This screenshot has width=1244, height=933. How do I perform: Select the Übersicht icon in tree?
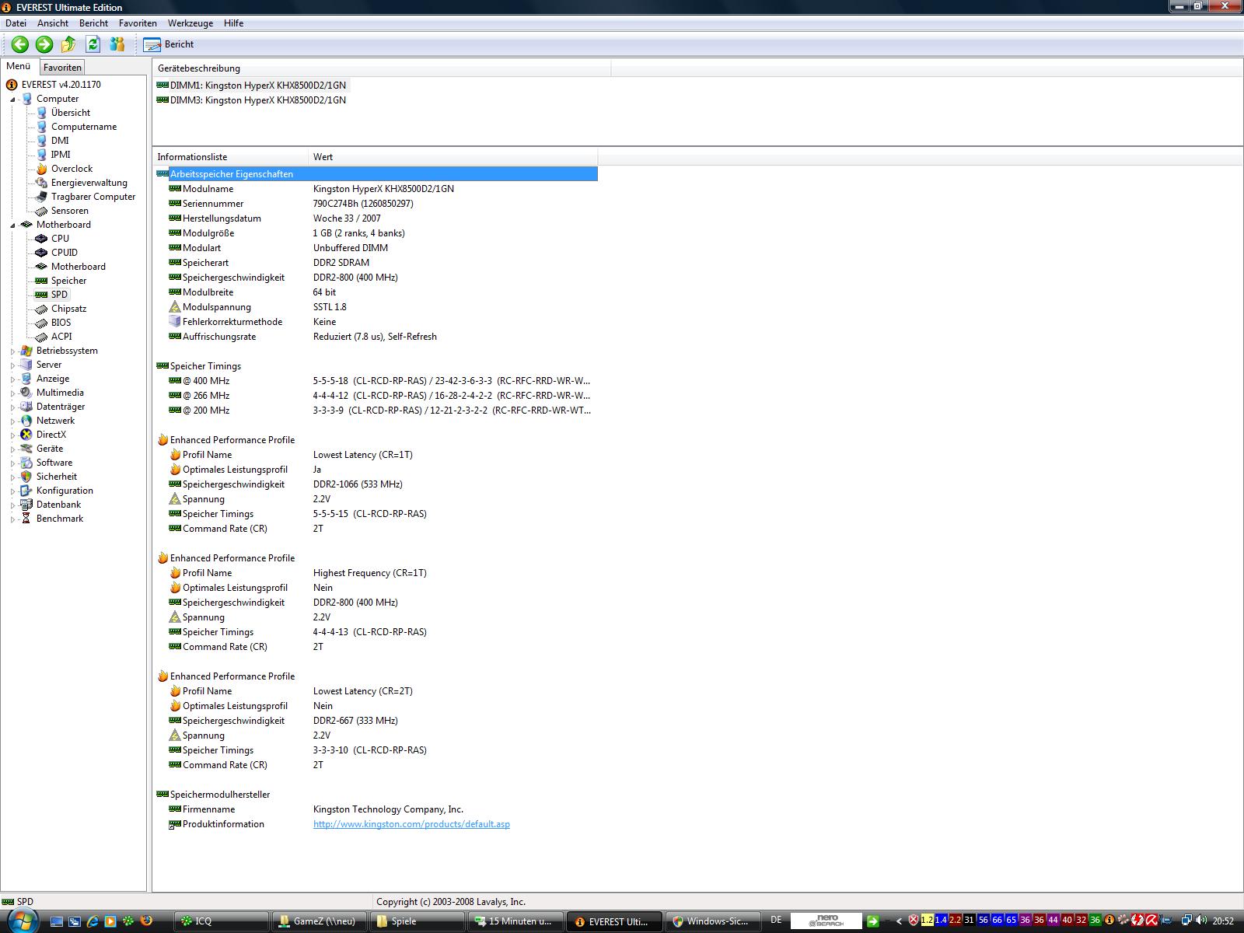tap(41, 113)
